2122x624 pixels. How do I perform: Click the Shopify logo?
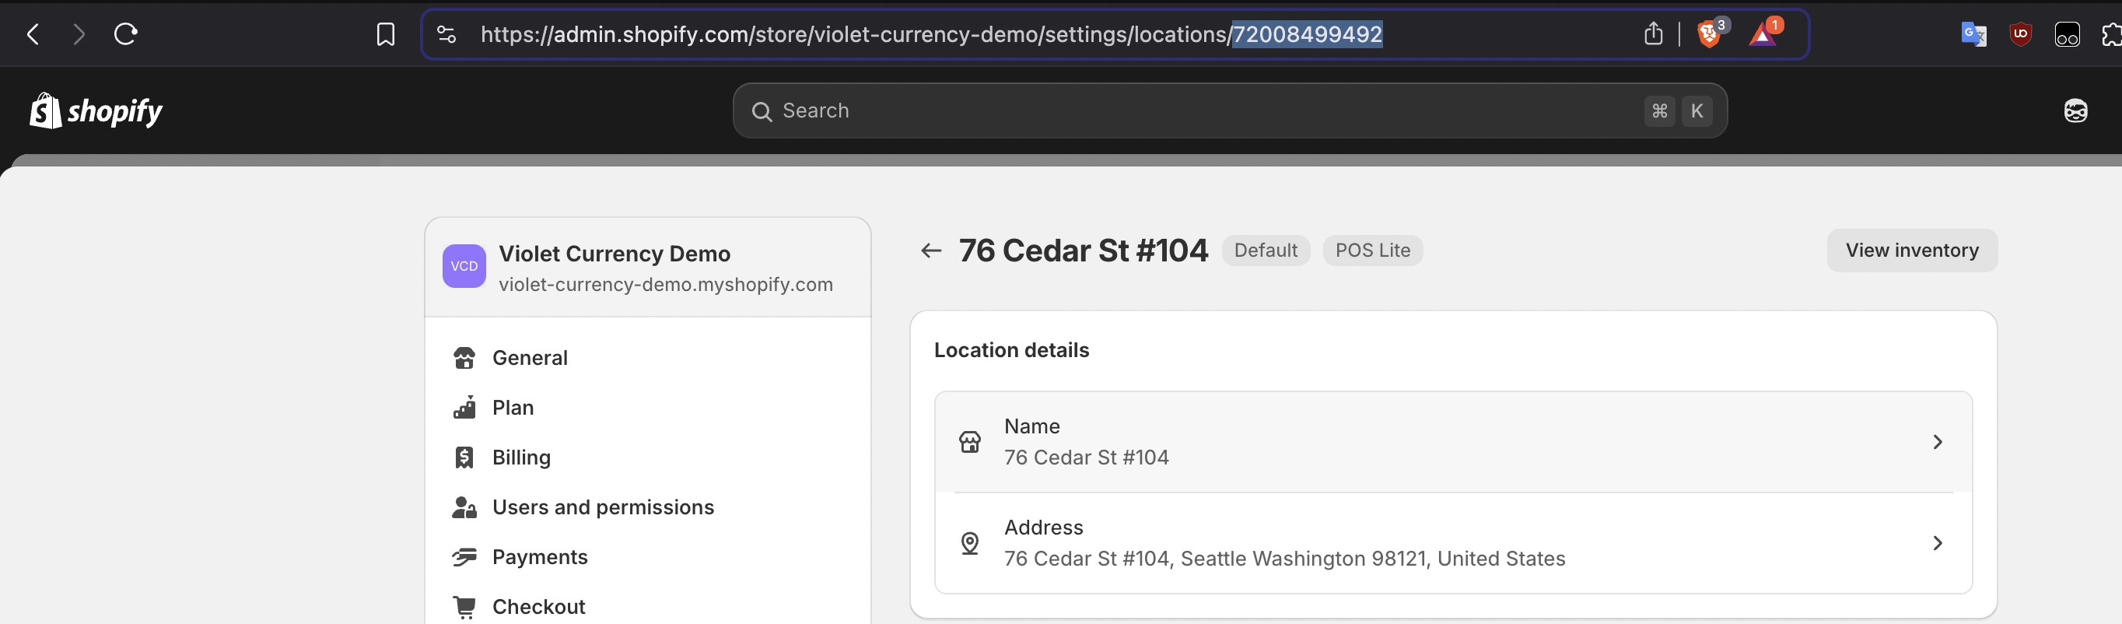tap(96, 110)
